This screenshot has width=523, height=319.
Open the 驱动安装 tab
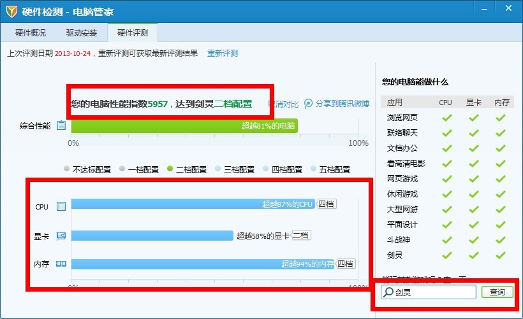click(82, 32)
